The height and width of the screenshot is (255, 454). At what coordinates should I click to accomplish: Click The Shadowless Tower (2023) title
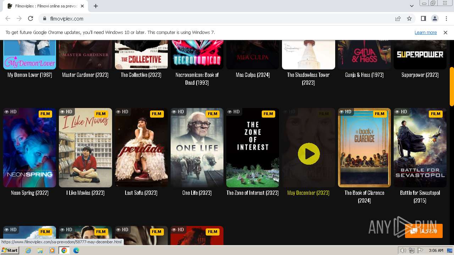pos(308,79)
